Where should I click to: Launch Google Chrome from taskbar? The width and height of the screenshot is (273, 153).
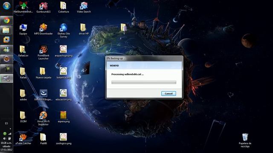coord(6,21)
